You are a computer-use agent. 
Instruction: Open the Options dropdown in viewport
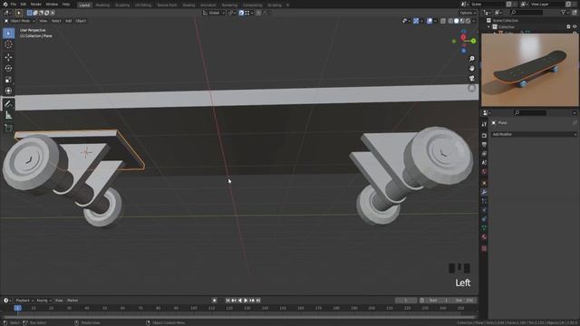click(x=468, y=13)
